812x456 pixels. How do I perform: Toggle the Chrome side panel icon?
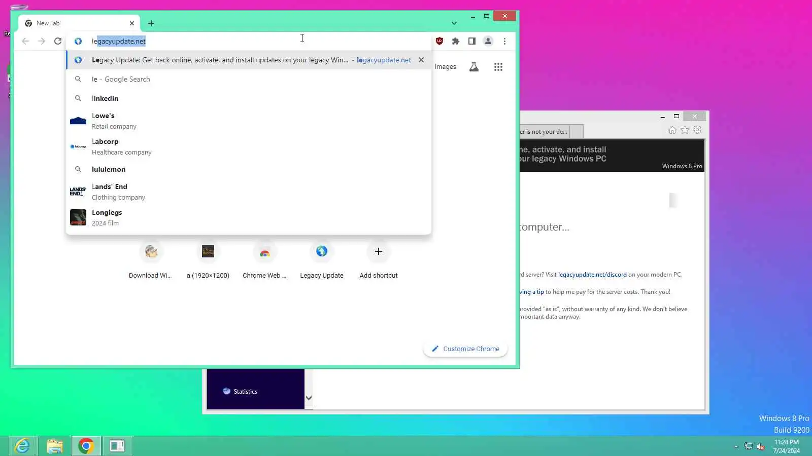472,41
